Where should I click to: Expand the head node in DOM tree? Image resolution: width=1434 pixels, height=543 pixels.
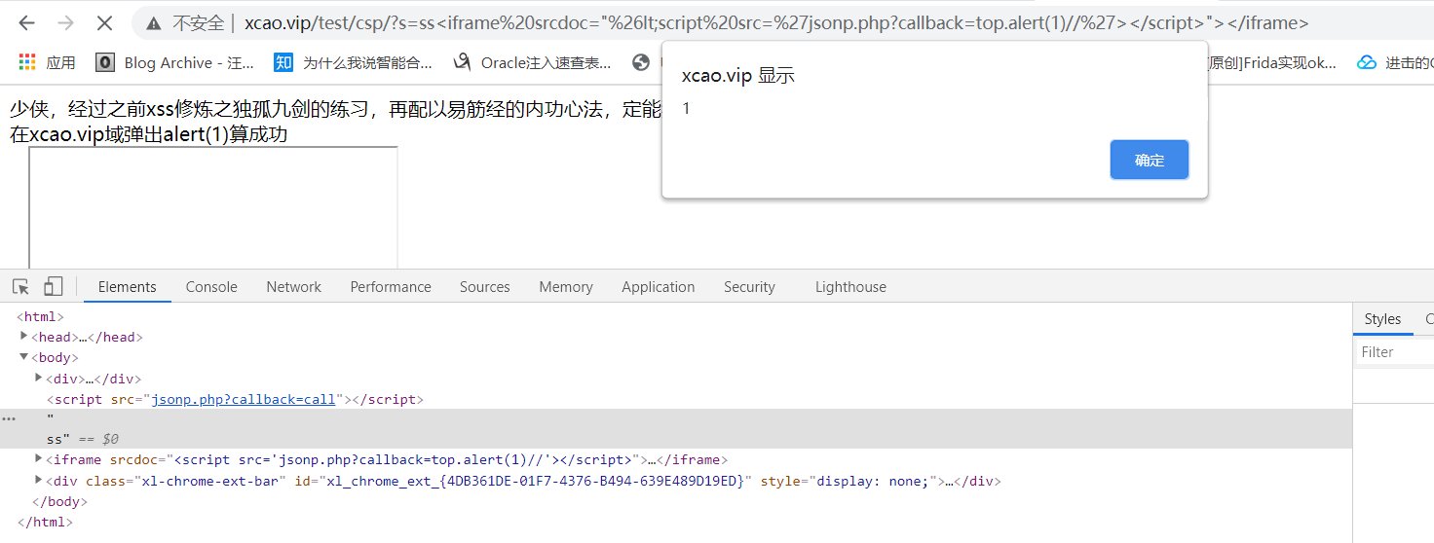24,336
